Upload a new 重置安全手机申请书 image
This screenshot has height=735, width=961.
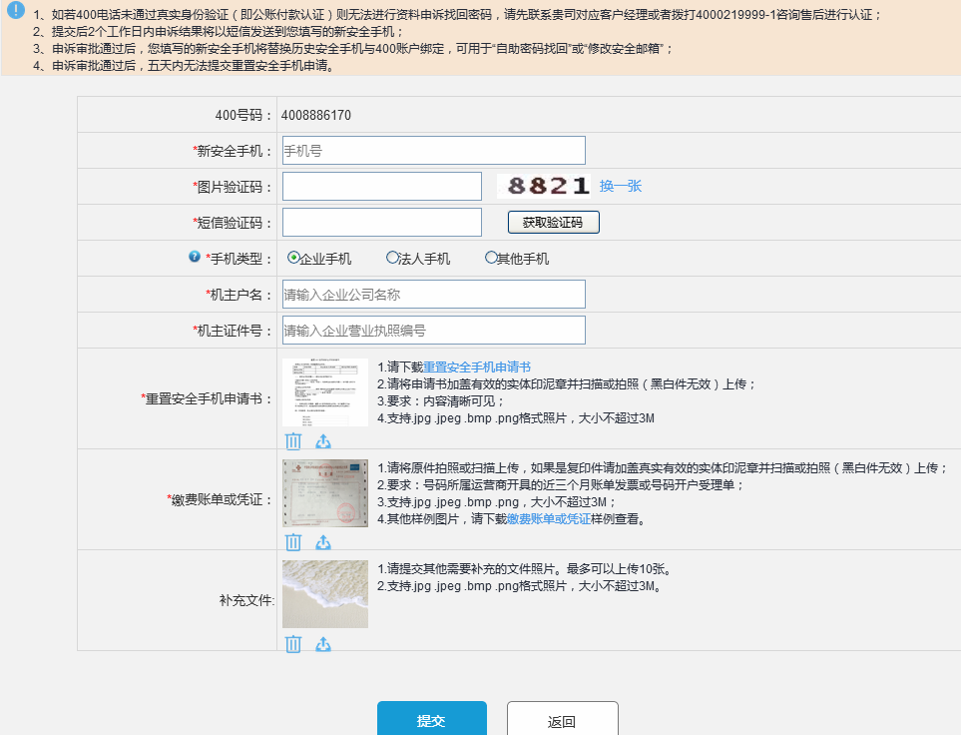coord(323,440)
